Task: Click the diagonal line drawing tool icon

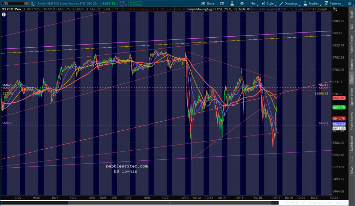Action: 303,203
